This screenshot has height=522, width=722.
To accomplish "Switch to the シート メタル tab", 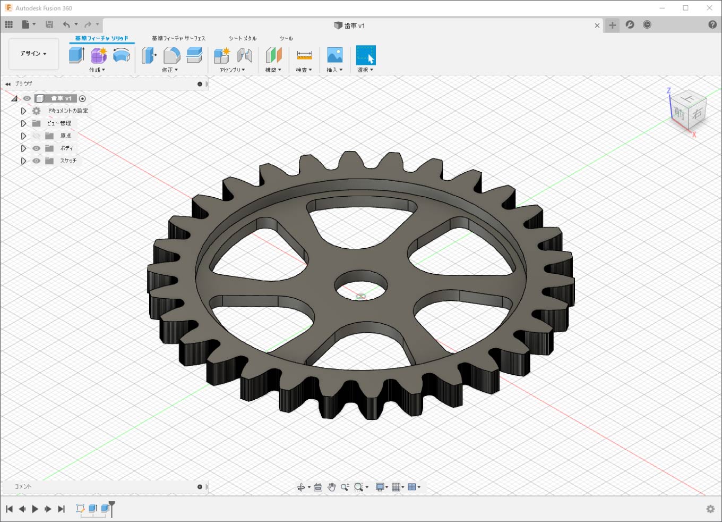I will coord(243,38).
